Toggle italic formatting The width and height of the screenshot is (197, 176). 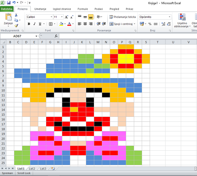coord(34,24)
